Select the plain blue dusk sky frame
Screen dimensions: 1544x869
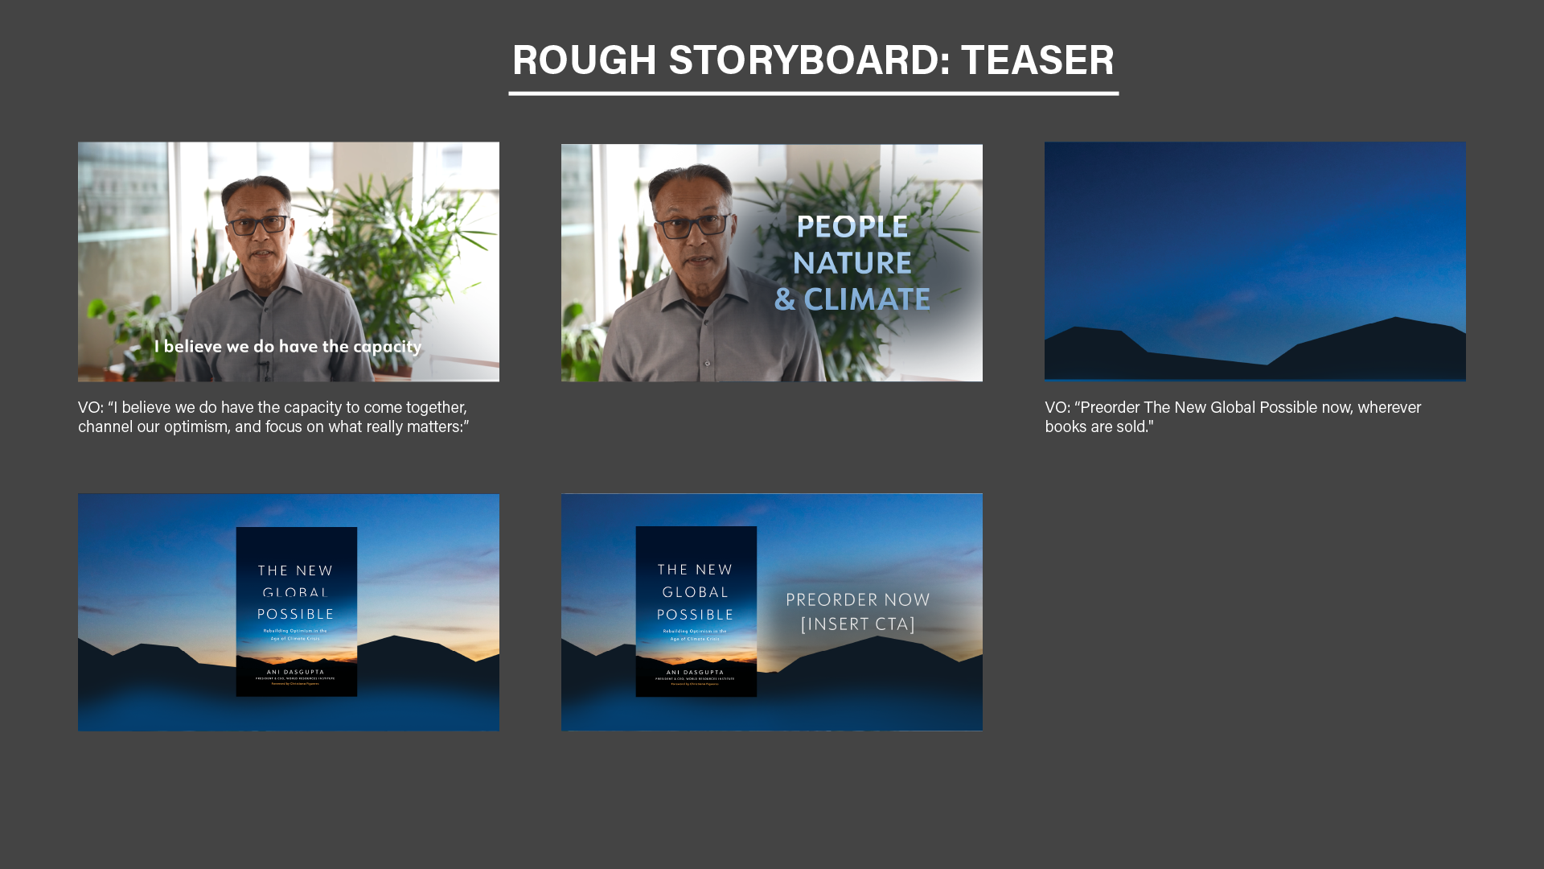(x=1255, y=262)
